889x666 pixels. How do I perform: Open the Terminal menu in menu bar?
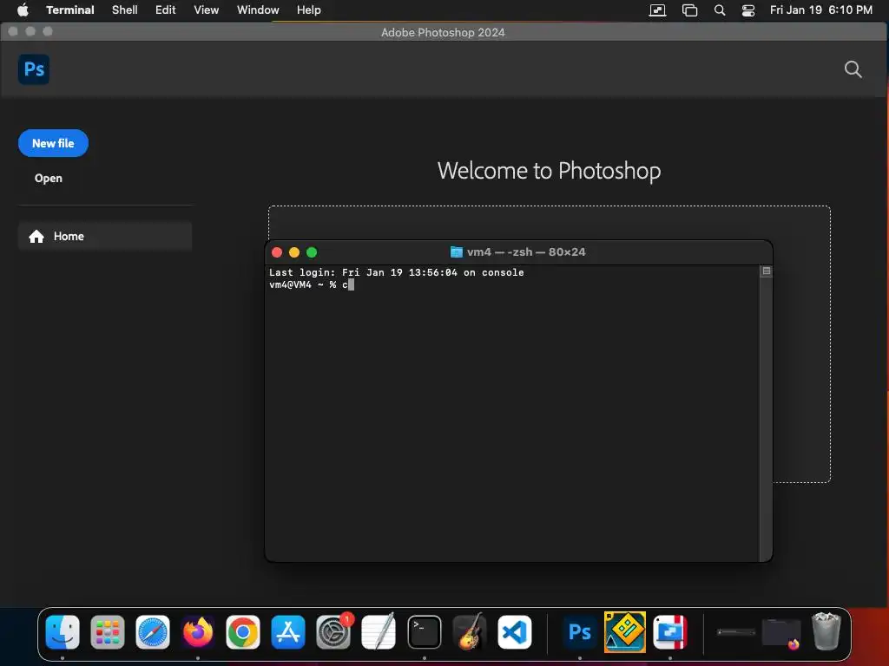69,10
